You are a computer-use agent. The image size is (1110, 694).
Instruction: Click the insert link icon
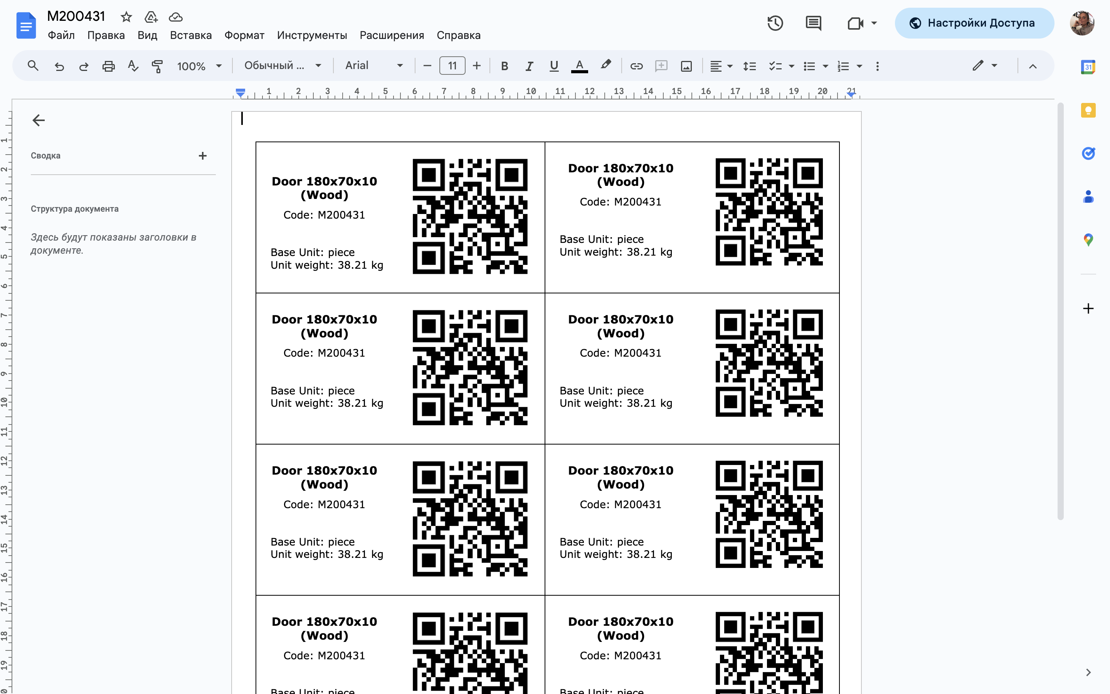636,66
